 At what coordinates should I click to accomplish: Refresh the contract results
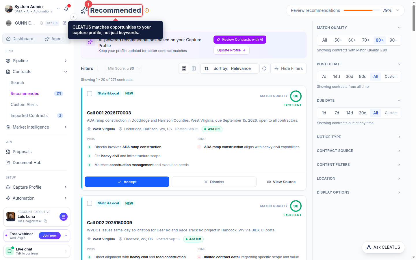[x=264, y=68]
